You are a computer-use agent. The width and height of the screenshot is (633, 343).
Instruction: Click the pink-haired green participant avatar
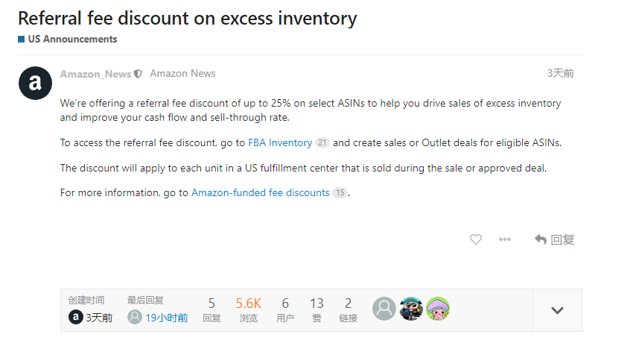[x=438, y=309]
